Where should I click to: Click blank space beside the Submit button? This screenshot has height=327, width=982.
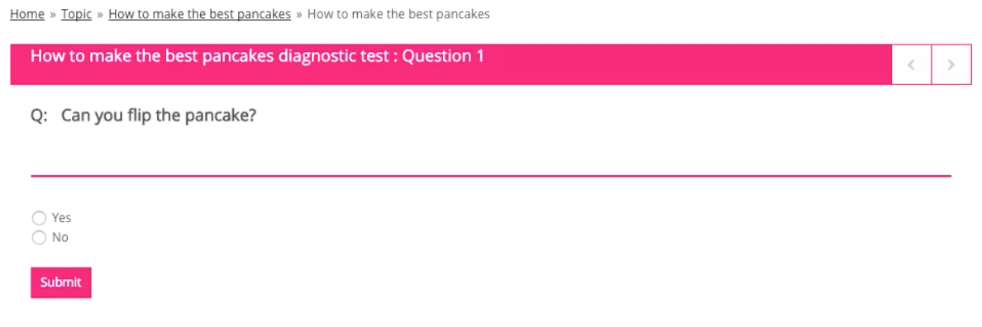[250, 282]
